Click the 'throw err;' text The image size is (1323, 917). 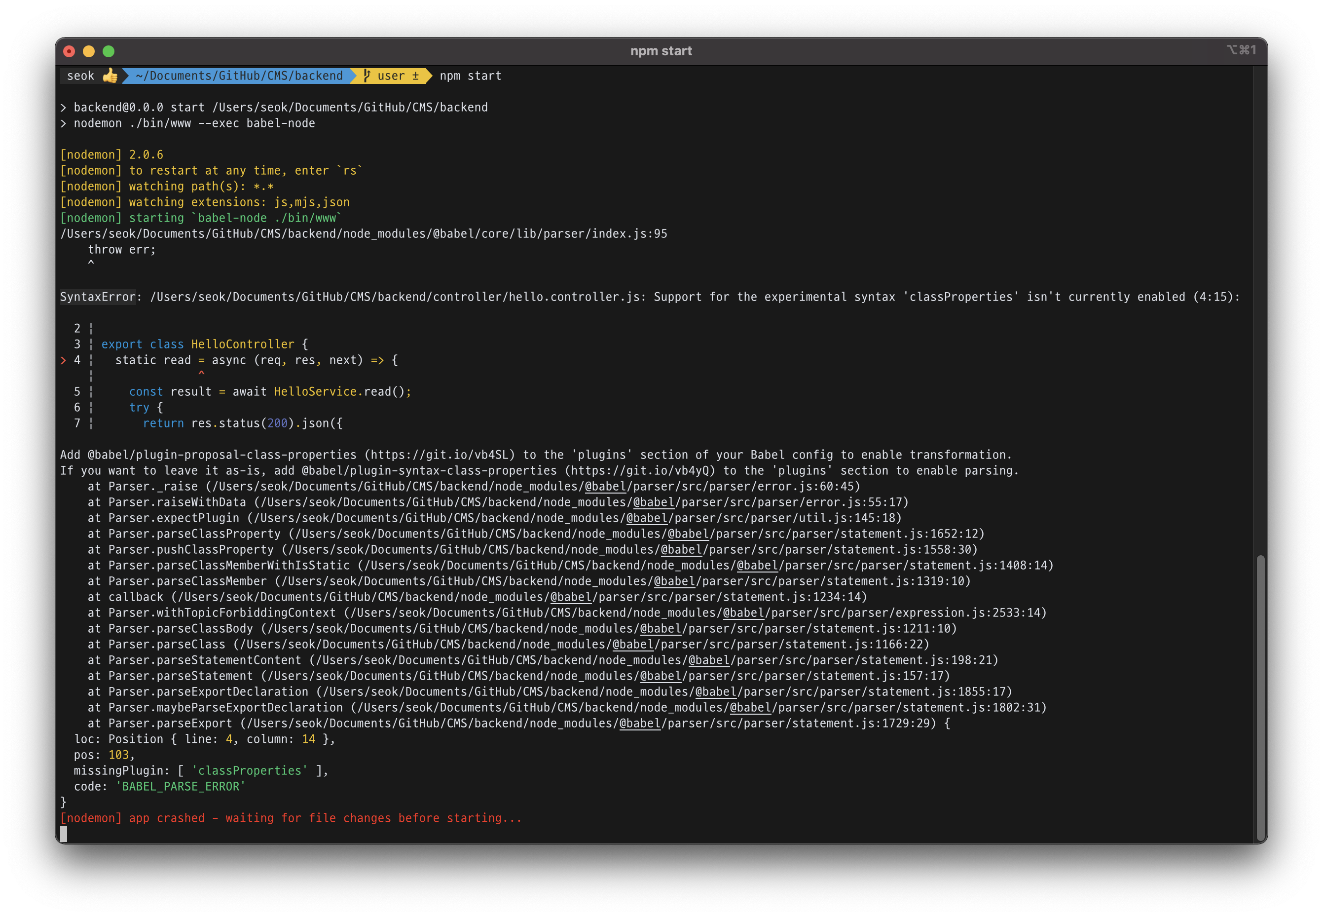122,249
